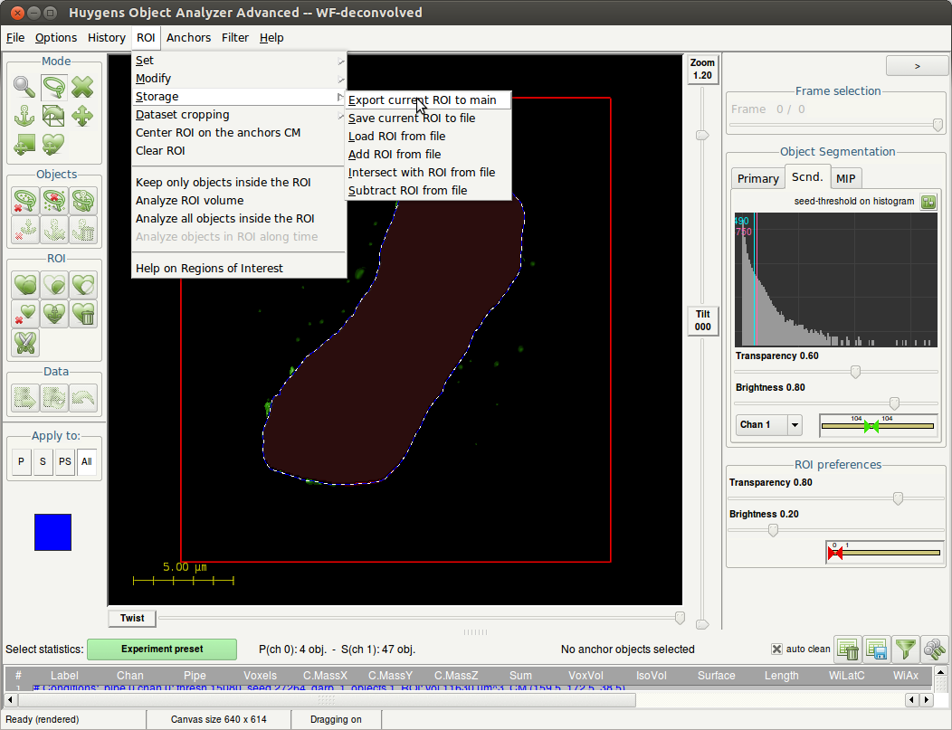This screenshot has height=730, width=952.
Task: Click the ROI heart with trash icon
Action: 82,314
